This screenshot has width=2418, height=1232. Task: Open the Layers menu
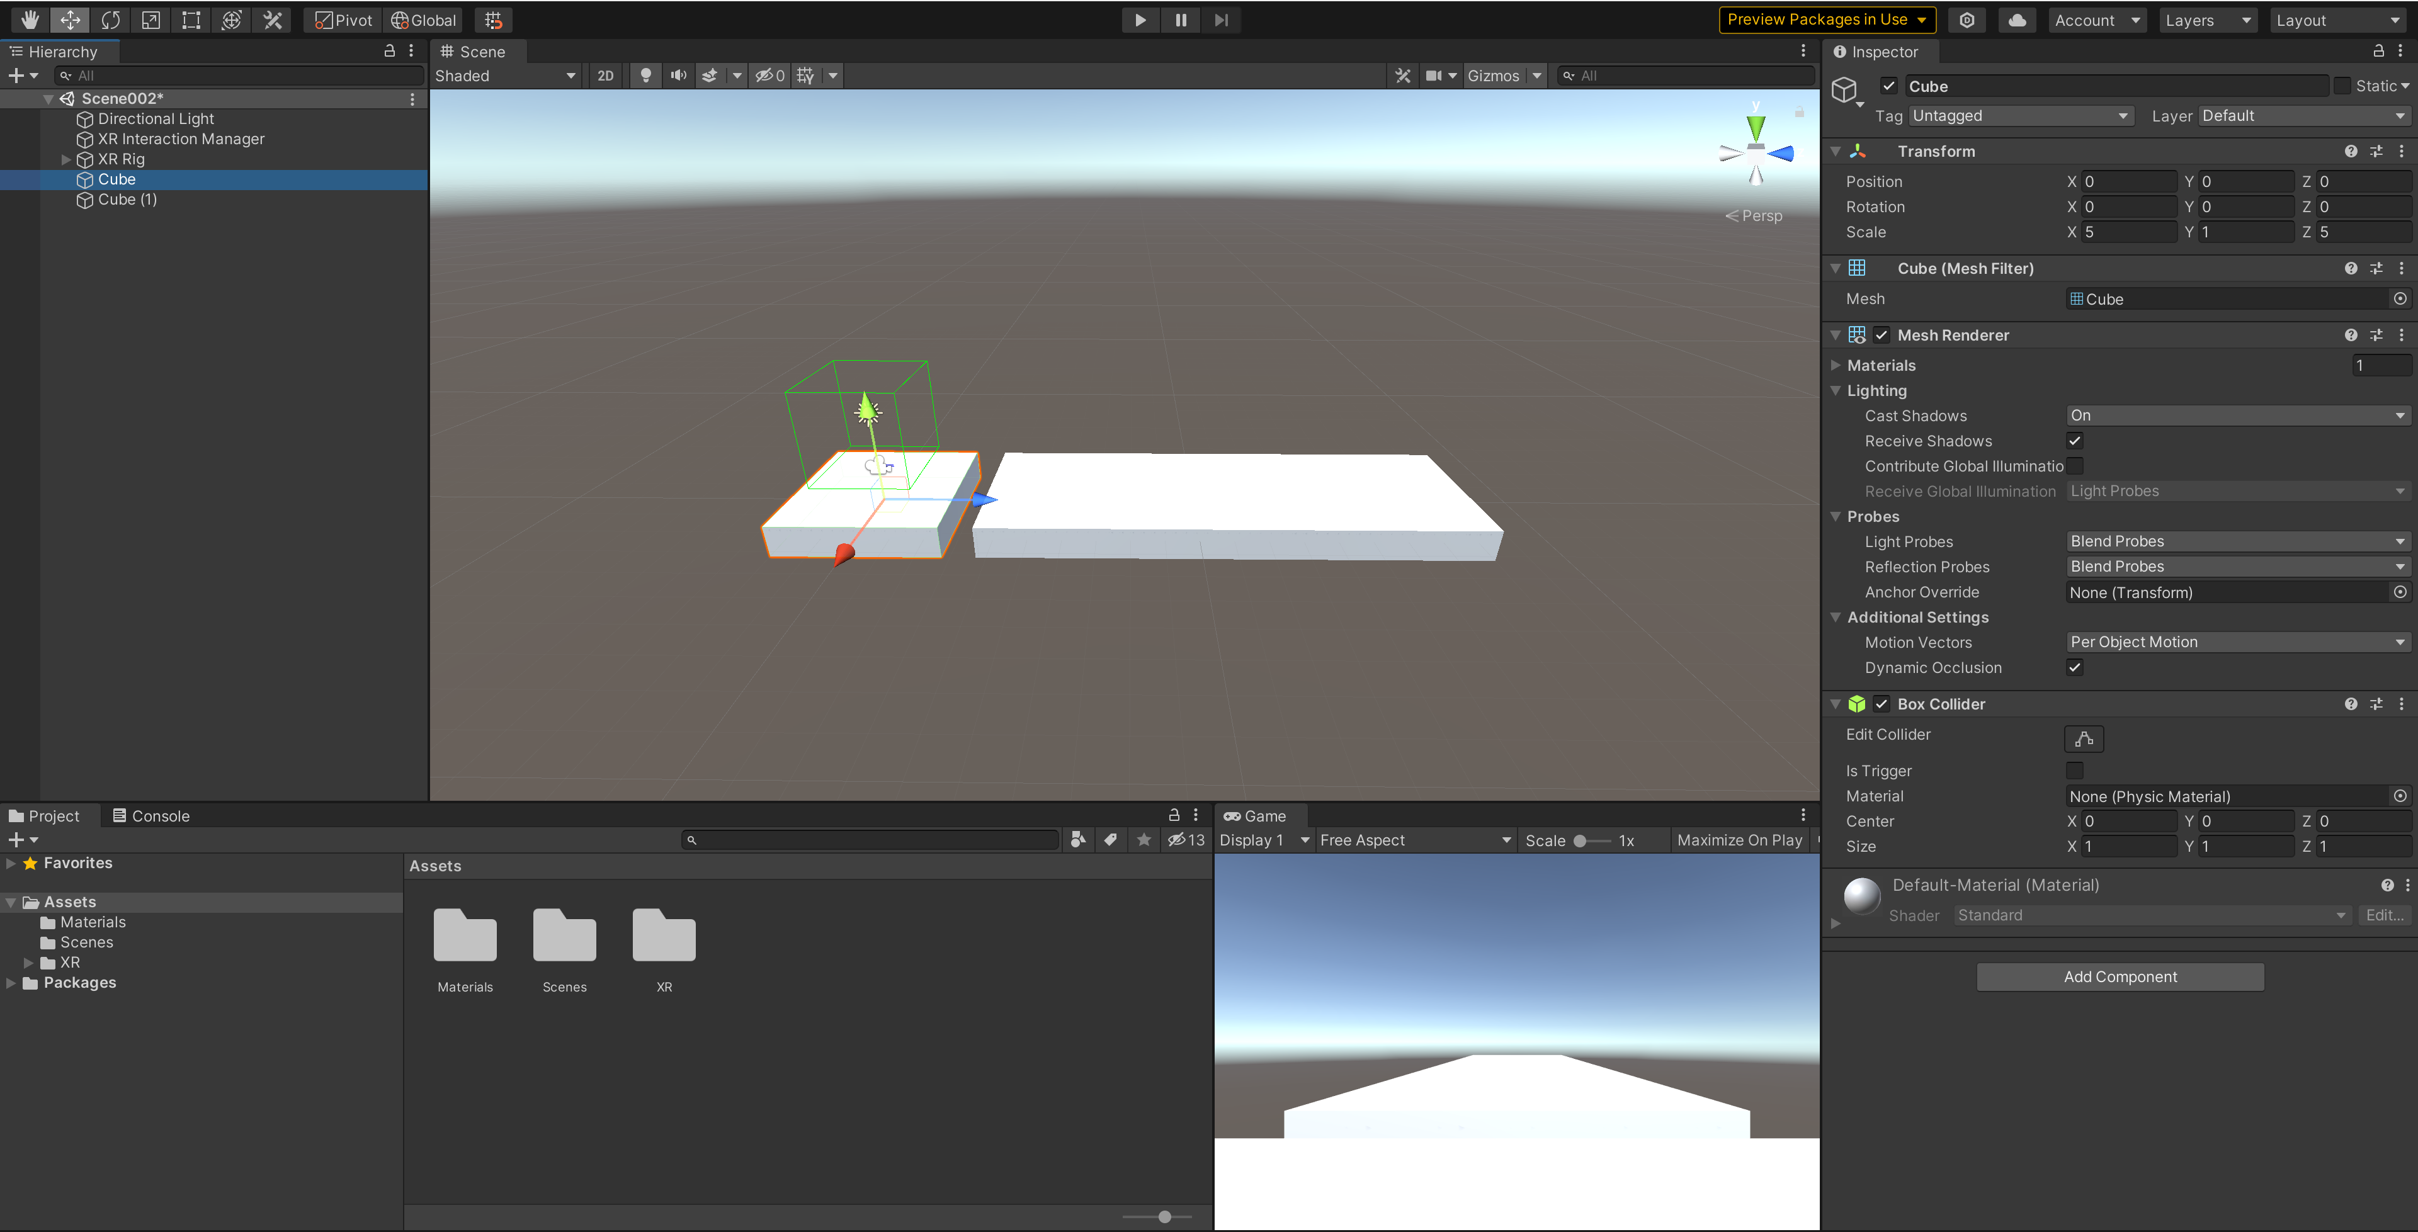click(2207, 20)
